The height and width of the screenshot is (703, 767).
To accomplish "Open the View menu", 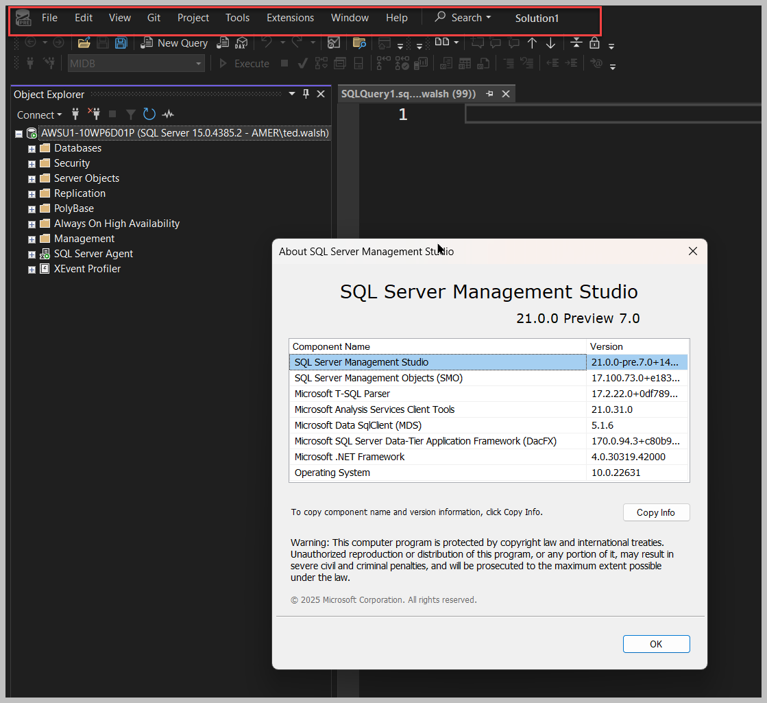I will (120, 18).
